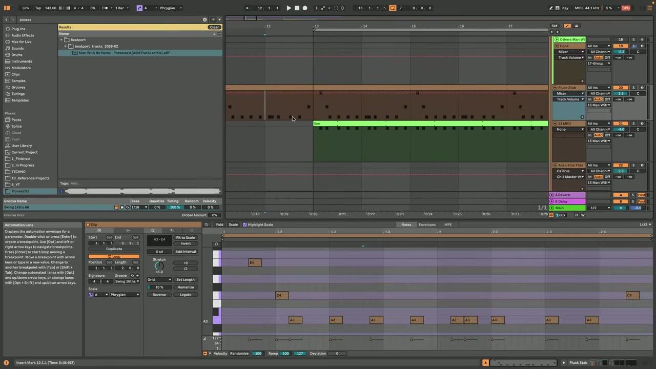Start playback with the Play button
This screenshot has height=369, width=656.
point(289,8)
